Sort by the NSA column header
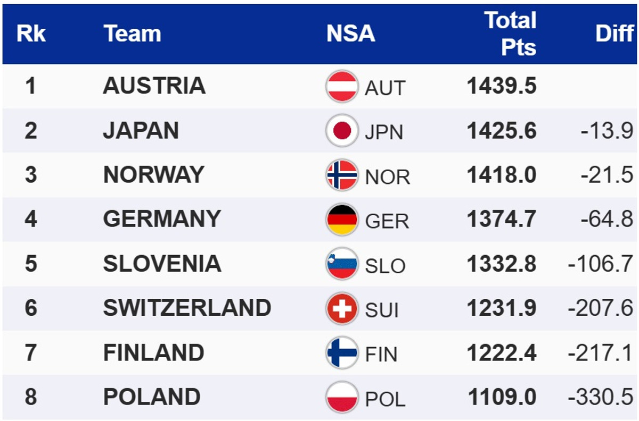This screenshot has height=421, width=639. click(x=350, y=34)
